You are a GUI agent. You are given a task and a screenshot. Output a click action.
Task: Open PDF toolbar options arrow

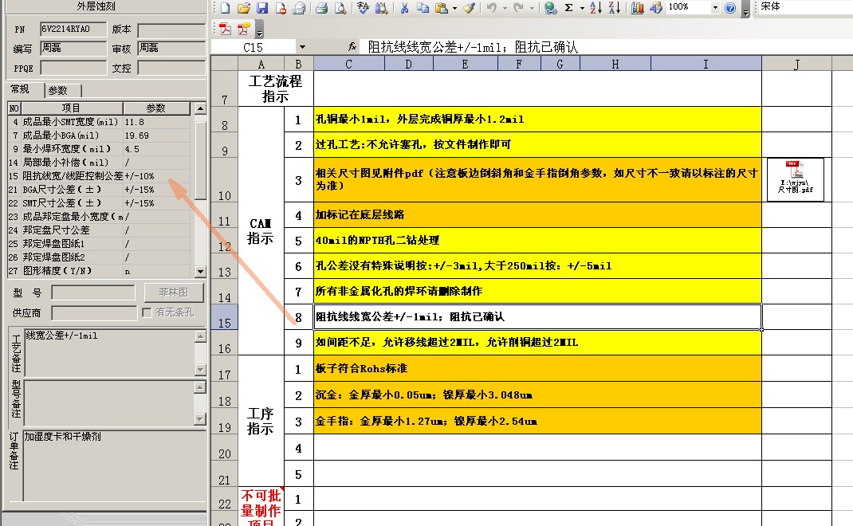tap(259, 29)
